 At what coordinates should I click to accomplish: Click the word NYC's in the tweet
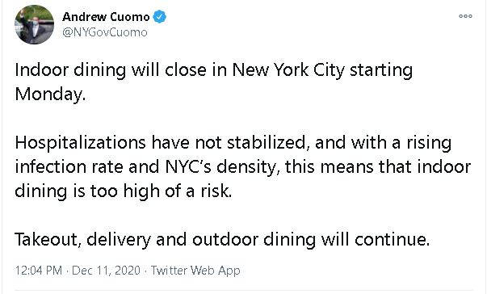(x=188, y=166)
